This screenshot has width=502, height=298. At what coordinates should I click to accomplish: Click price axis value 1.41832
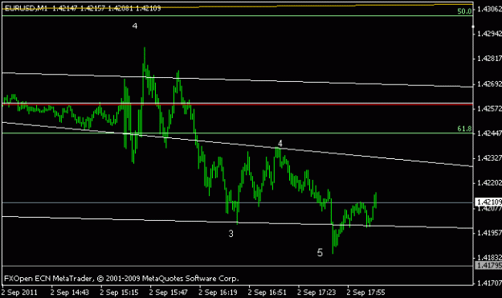coord(489,258)
